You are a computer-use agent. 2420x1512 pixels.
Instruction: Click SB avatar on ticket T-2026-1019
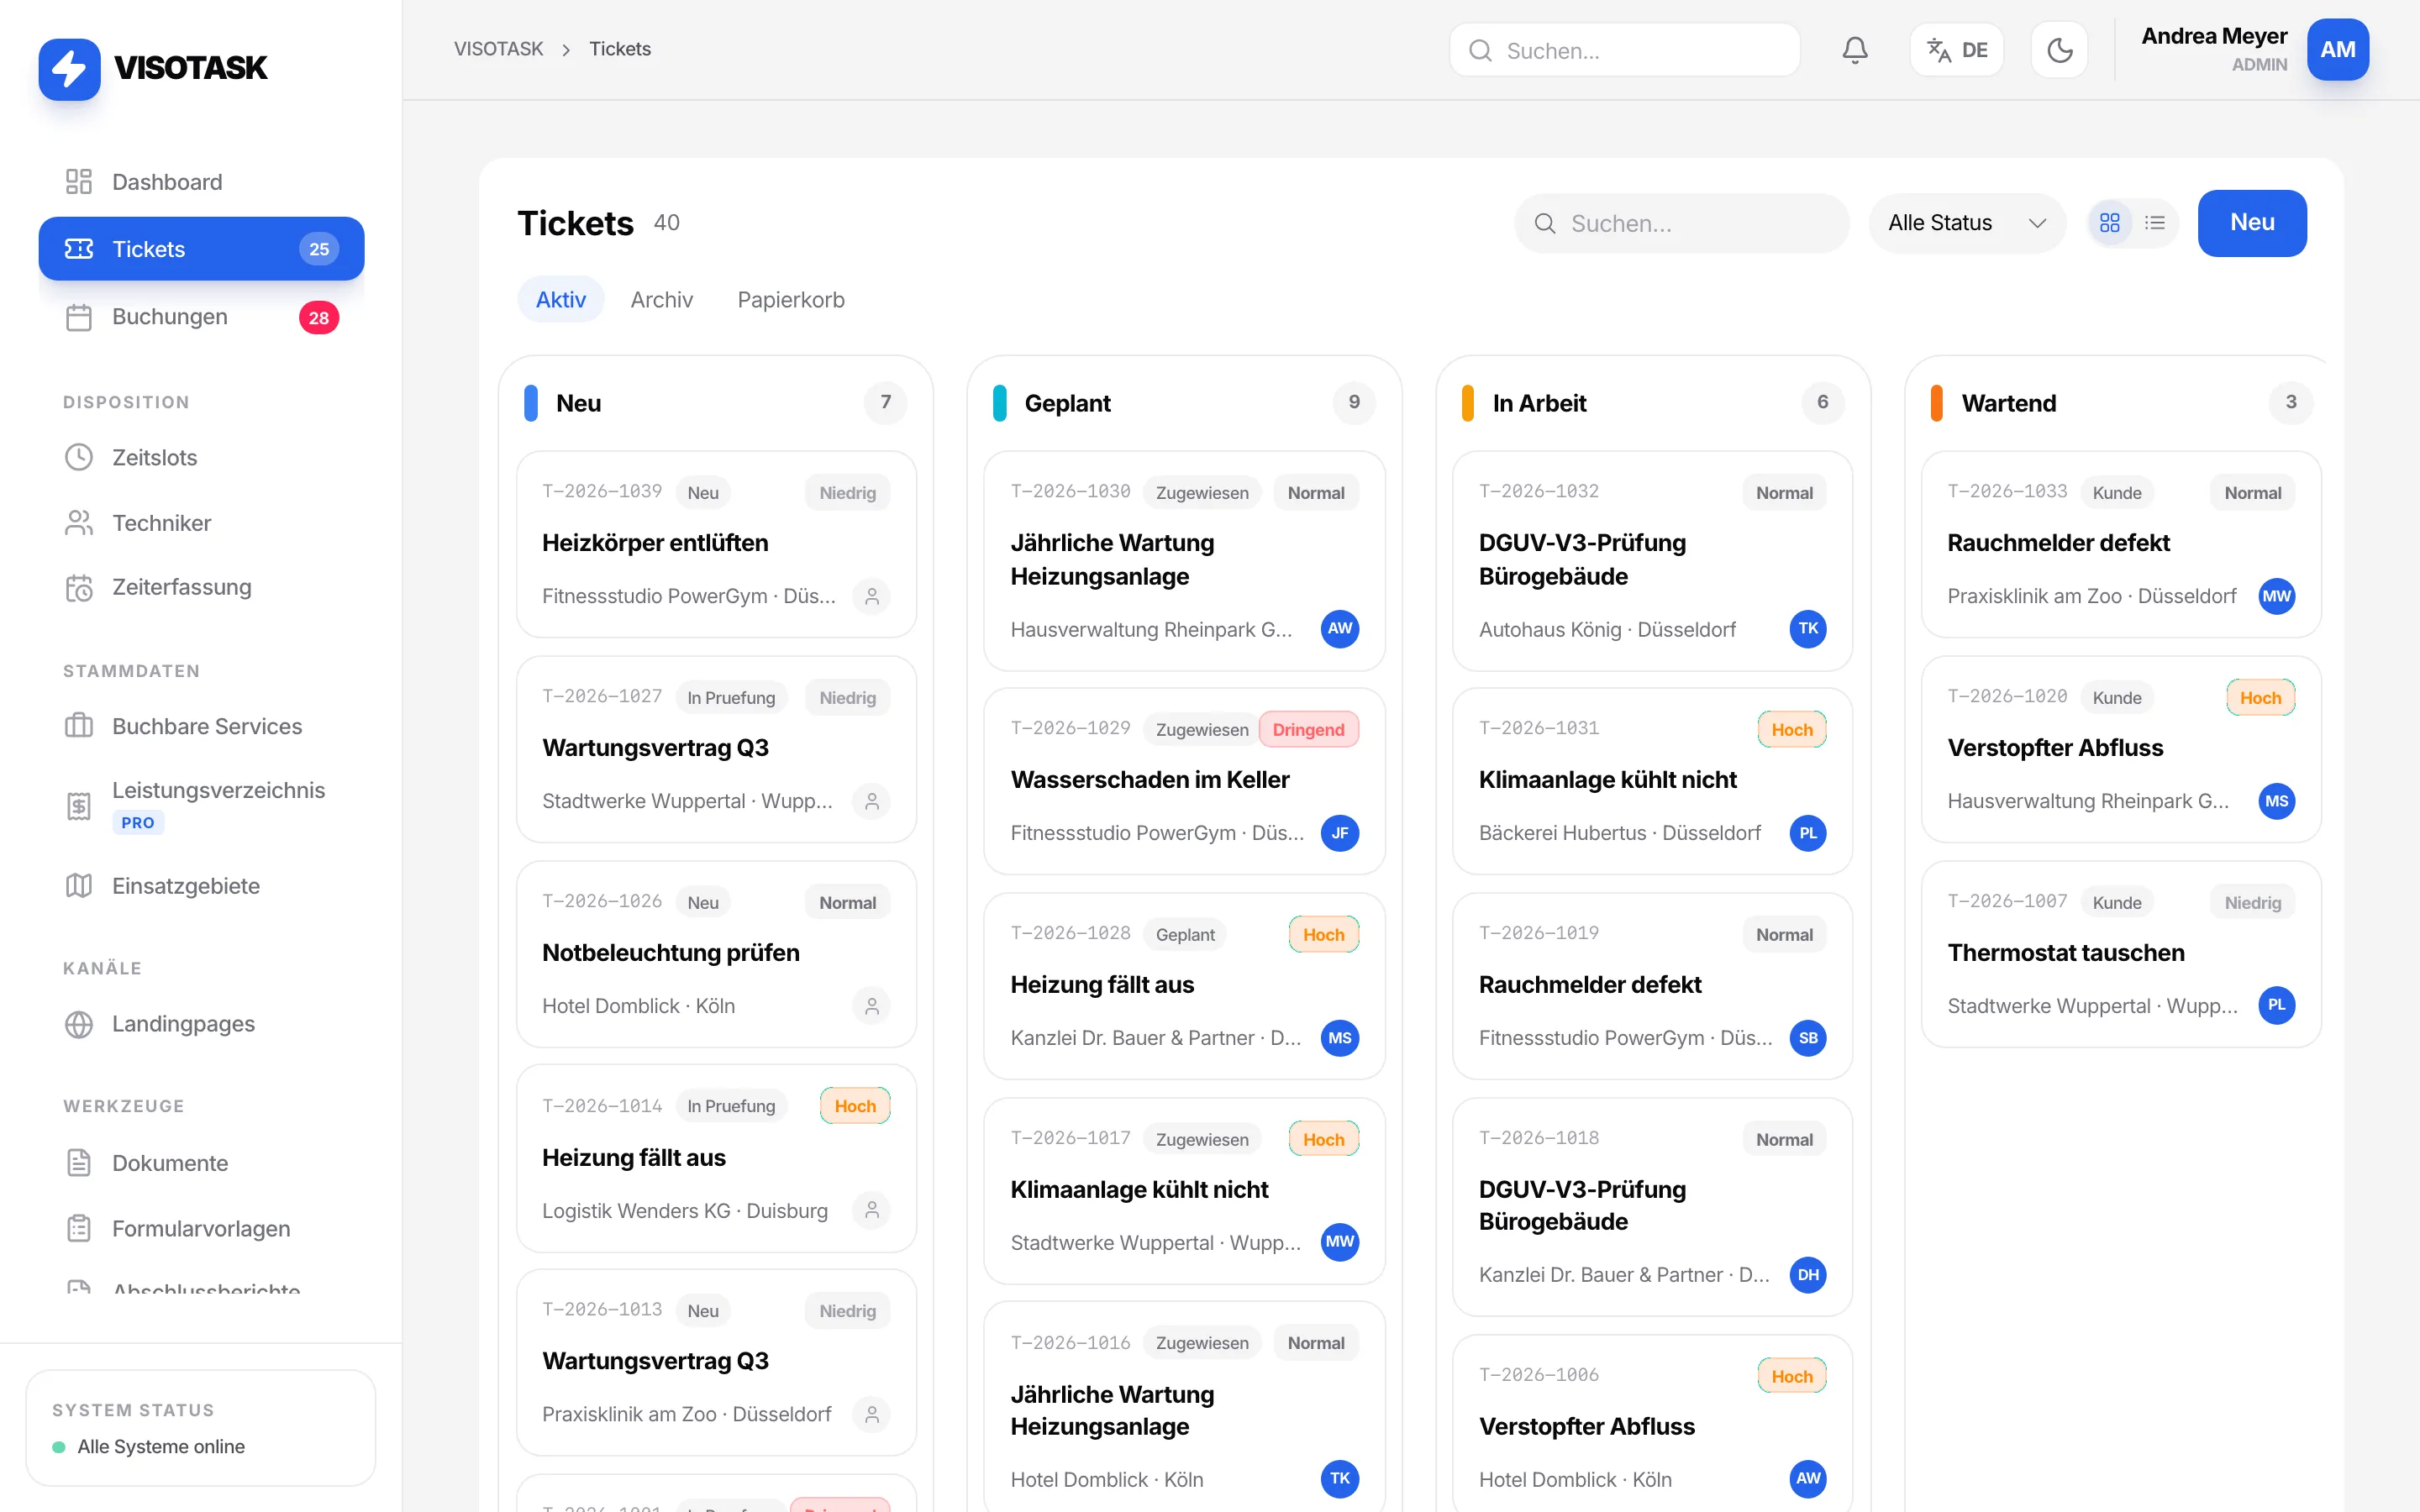[x=1808, y=1038]
